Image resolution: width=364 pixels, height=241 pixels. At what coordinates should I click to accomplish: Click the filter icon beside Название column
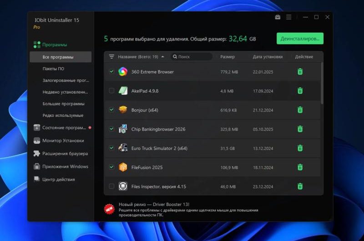(111, 57)
